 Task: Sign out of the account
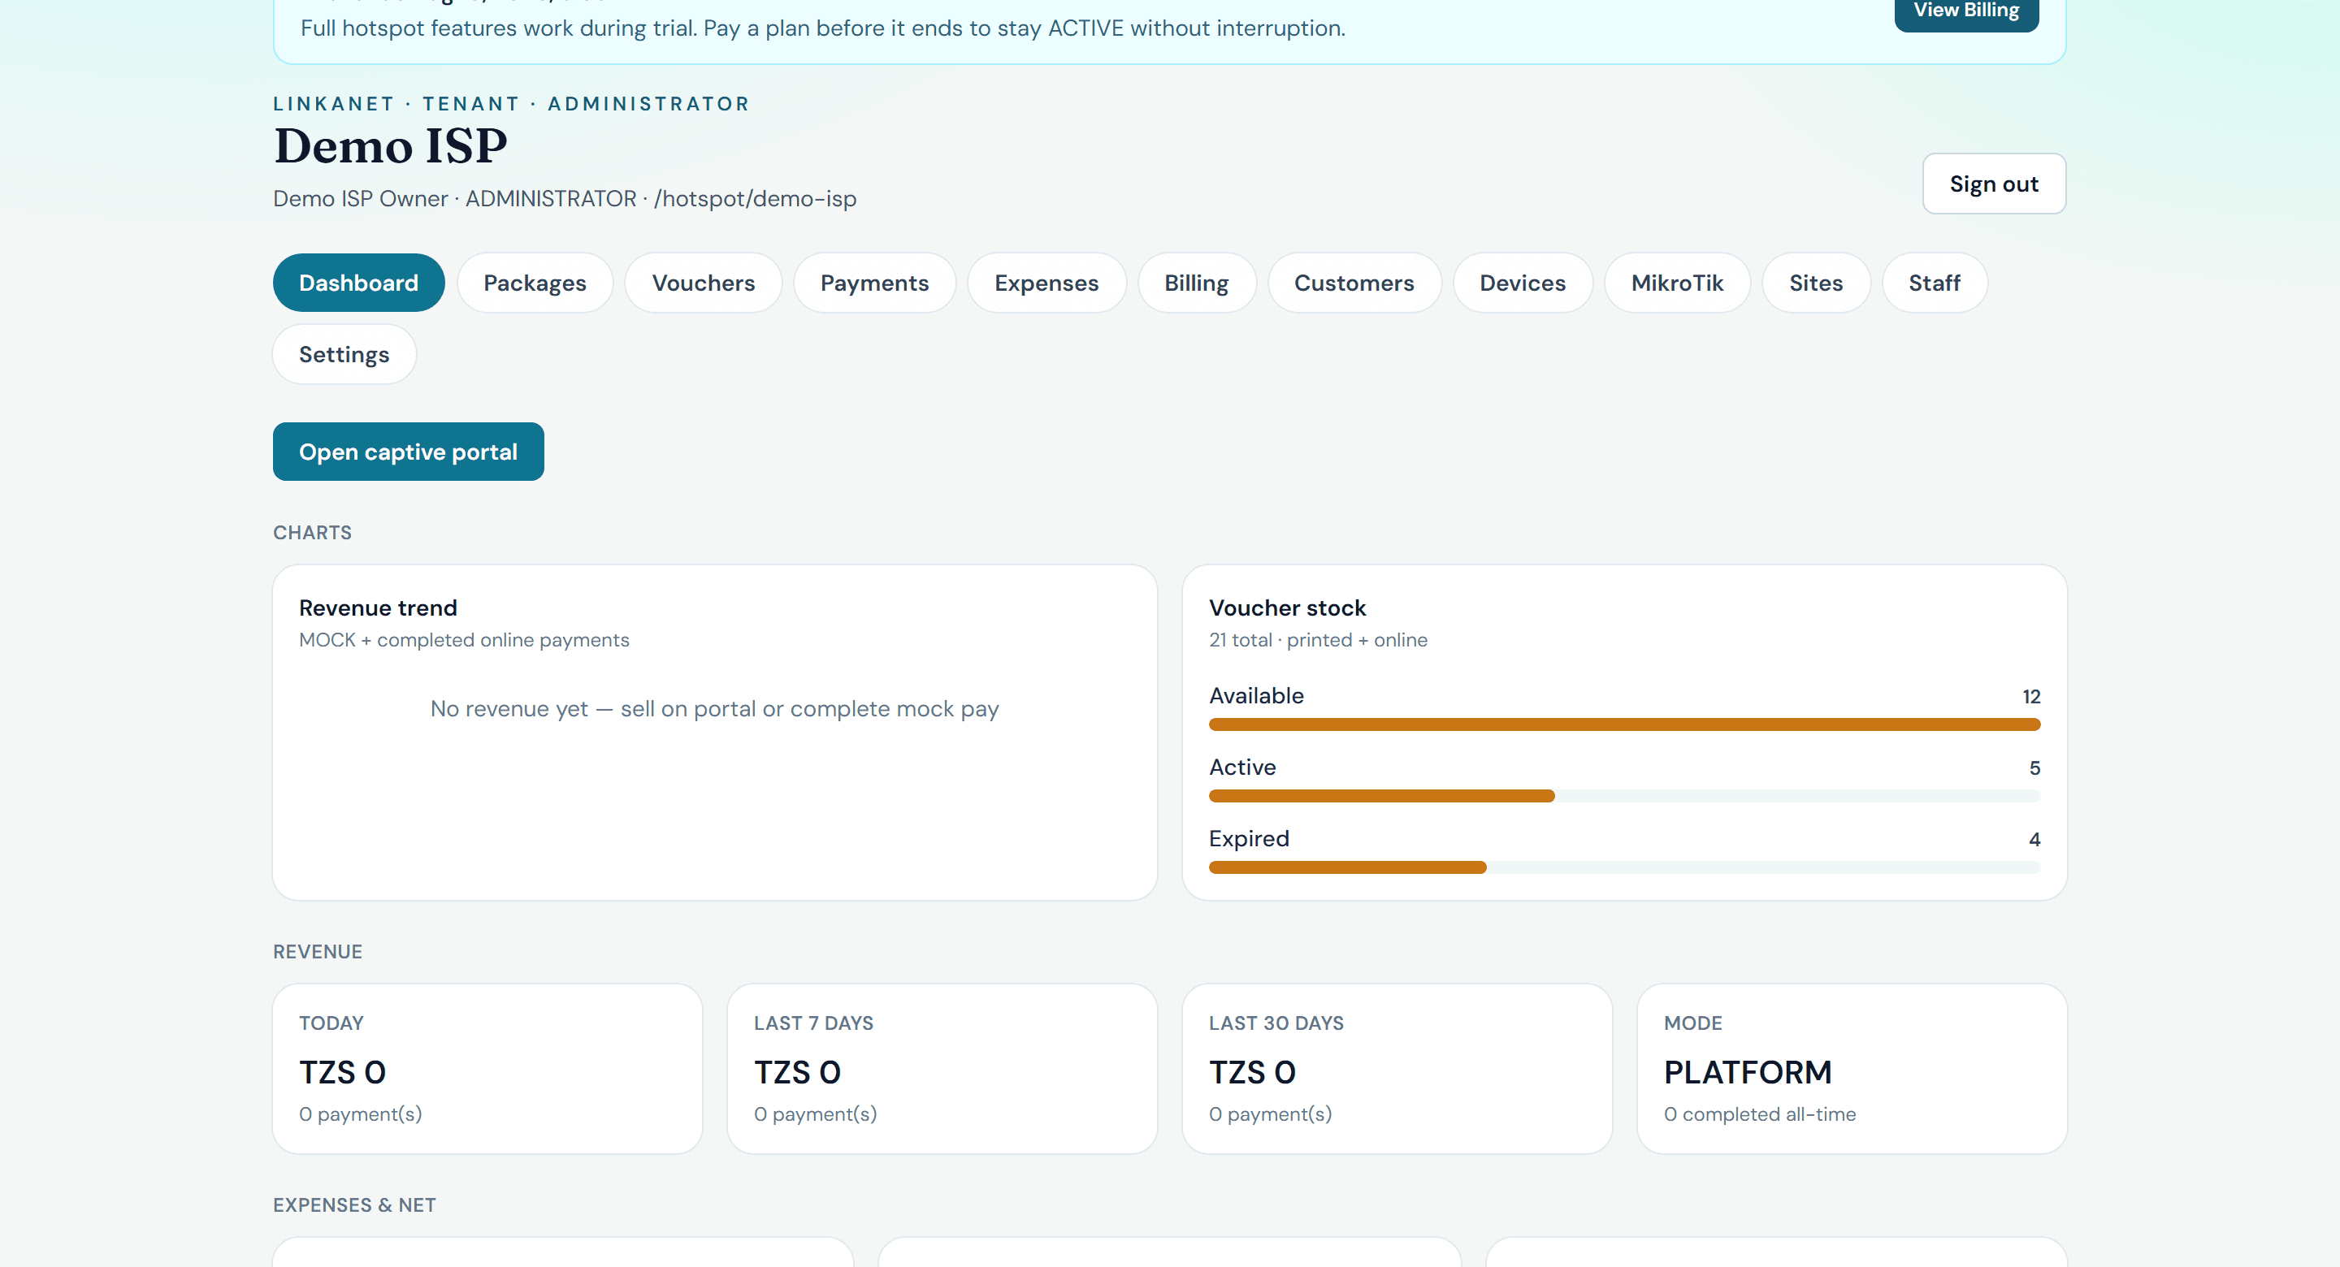(1994, 184)
